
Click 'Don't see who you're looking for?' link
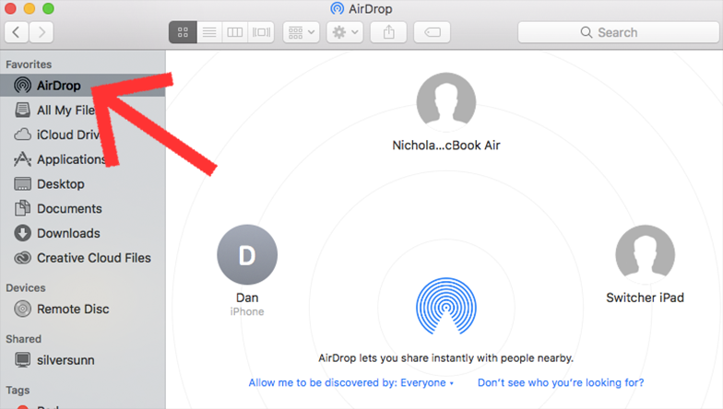pos(561,382)
